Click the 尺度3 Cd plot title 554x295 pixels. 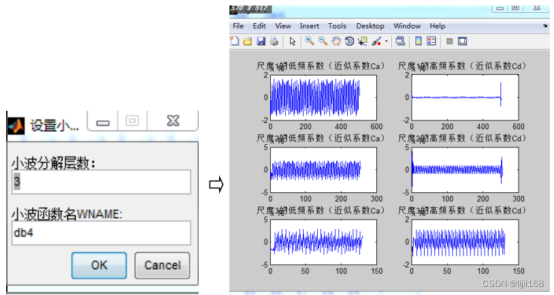click(x=462, y=211)
